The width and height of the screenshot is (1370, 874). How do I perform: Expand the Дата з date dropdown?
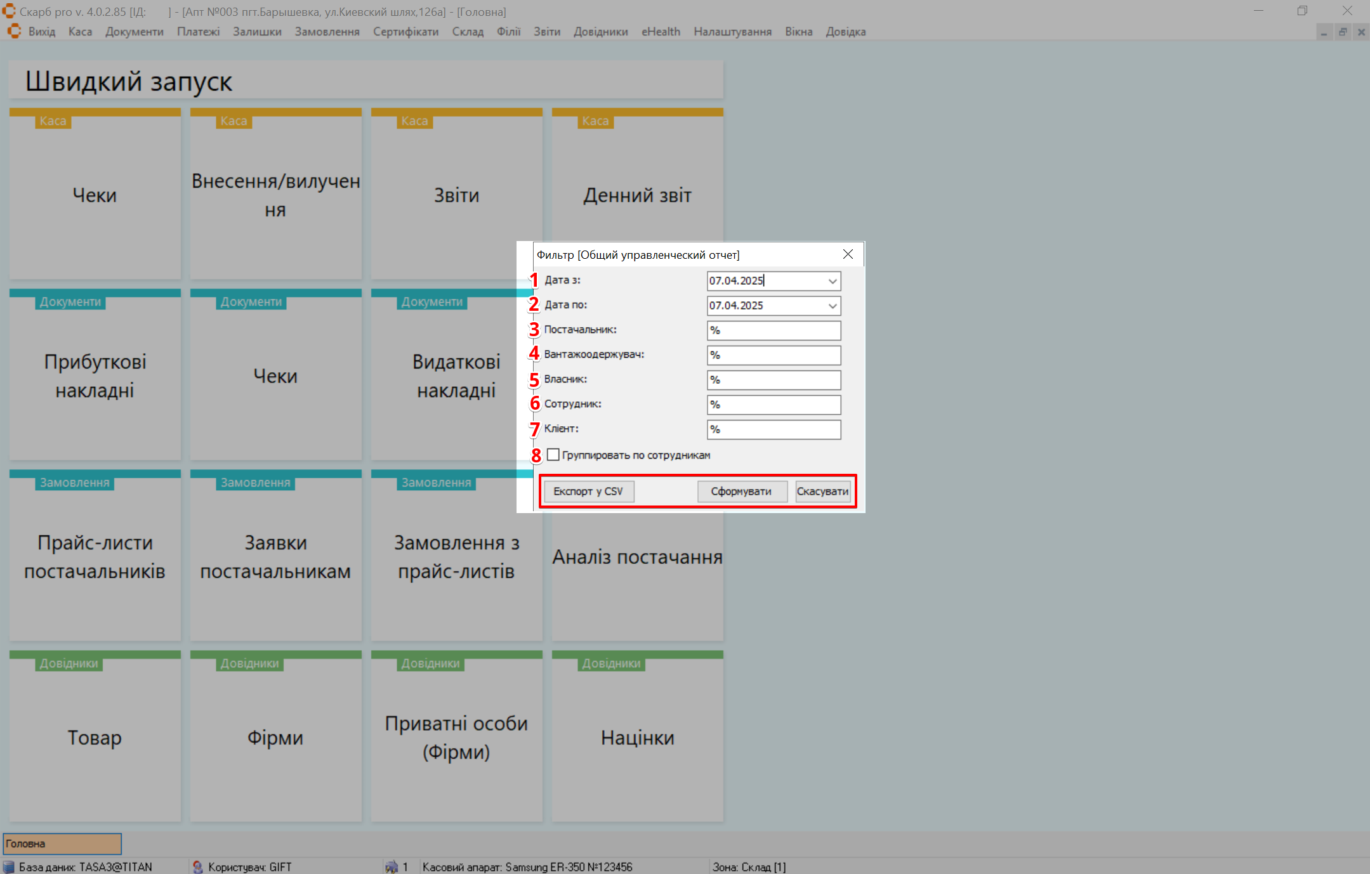click(833, 281)
